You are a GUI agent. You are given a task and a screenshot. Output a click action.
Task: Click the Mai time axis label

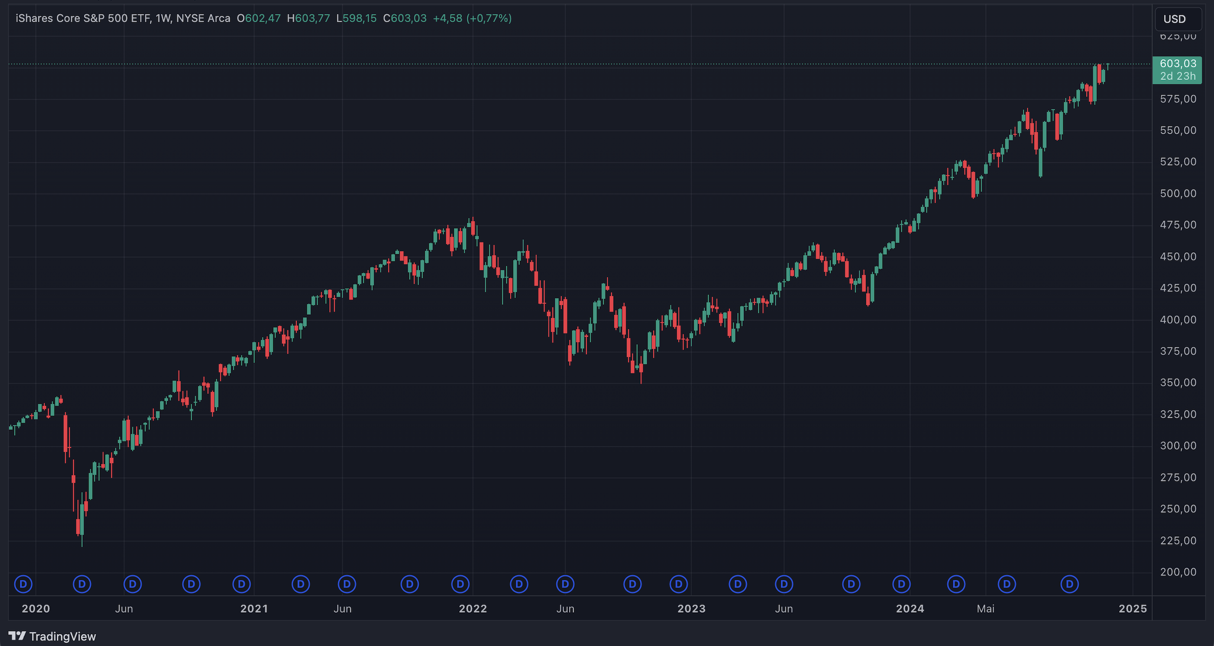click(986, 608)
